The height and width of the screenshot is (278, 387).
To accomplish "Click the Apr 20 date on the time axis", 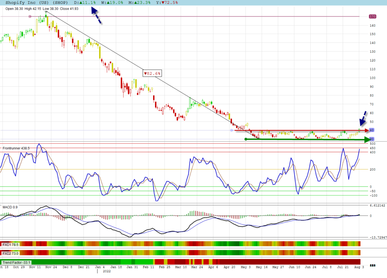I will (229, 267).
